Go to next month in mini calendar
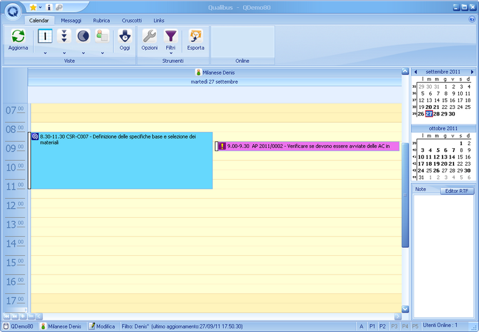The height and width of the screenshot is (332, 479). (x=472, y=72)
